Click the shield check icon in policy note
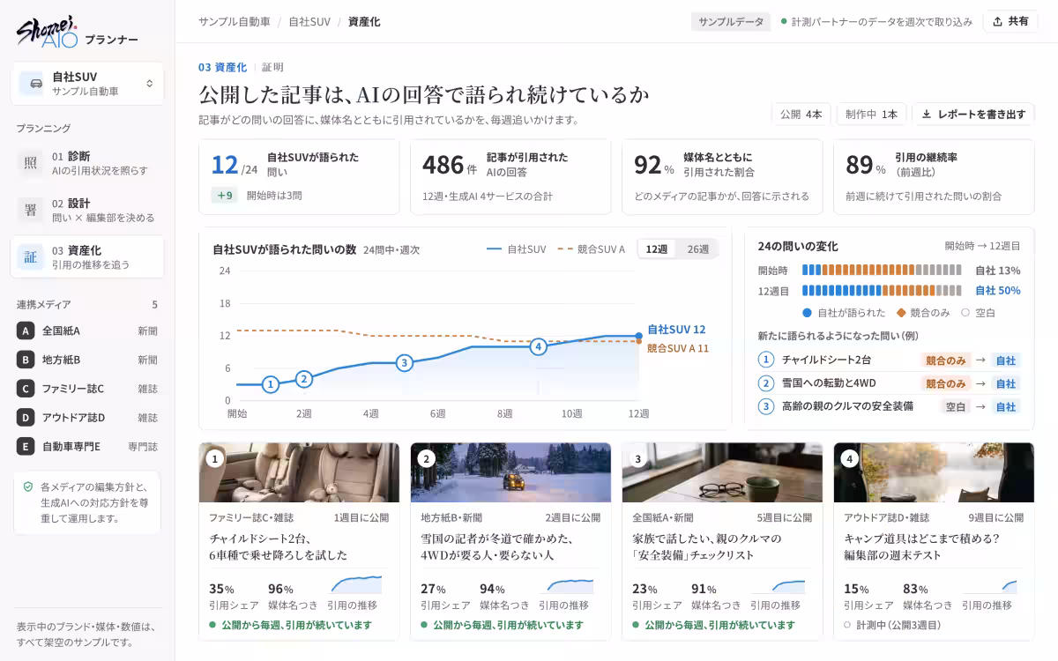This screenshot has height=661, width=1058. (x=28, y=486)
